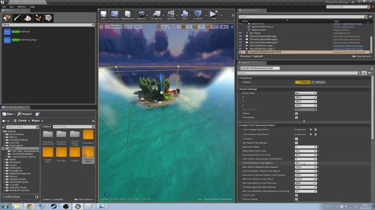The image size is (375, 210).
Task: Click the Windows Start button
Action: point(5,206)
